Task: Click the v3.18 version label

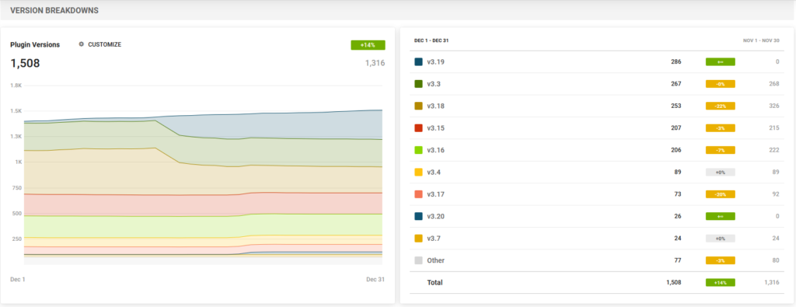Action: point(435,106)
